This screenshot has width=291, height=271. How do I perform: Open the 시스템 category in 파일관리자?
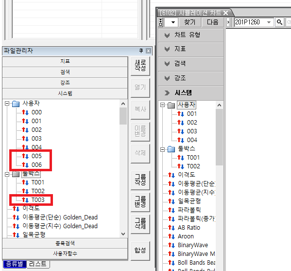point(65,93)
